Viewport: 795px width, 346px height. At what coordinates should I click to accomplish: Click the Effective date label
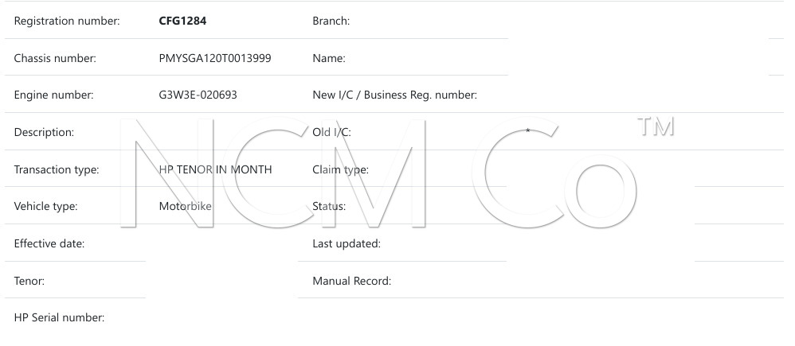(49, 243)
